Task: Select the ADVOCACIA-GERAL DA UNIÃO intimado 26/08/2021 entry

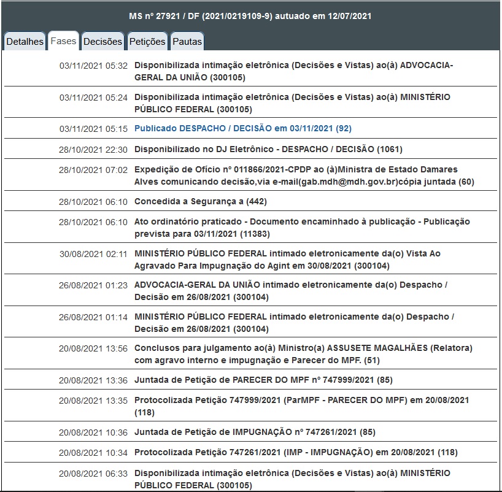Action: [291, 291]
